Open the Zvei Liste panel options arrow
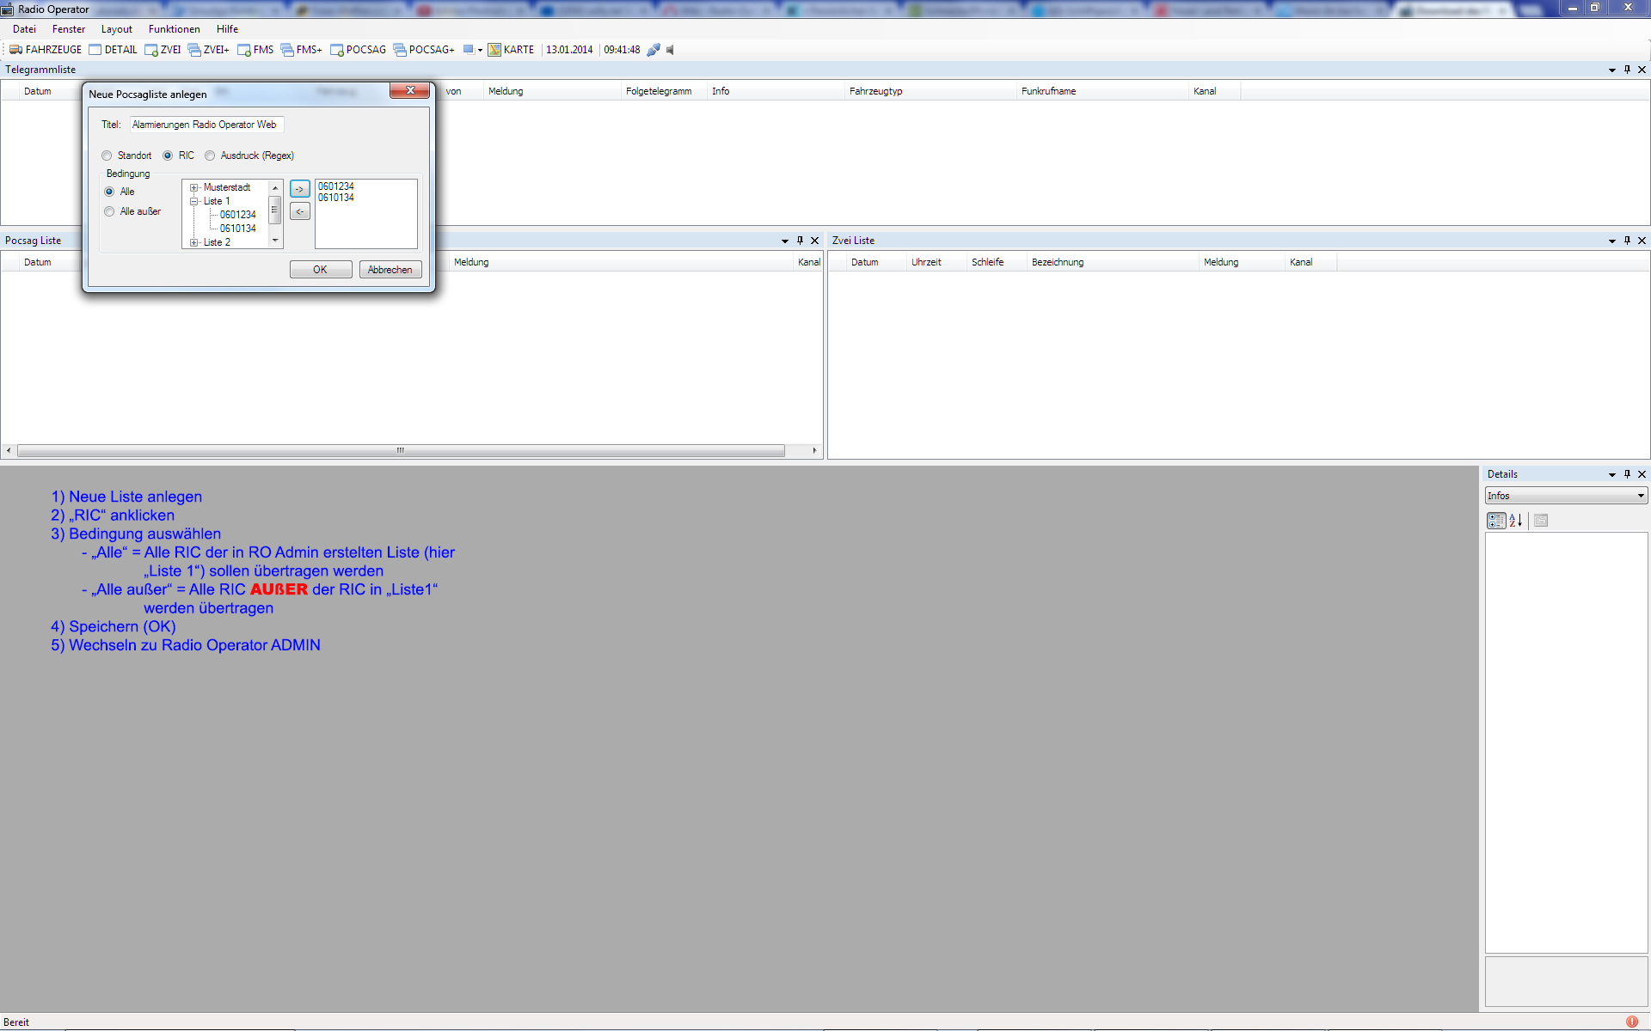1651x1031 pixels. pyautogui.click(x=1612, y=241)
